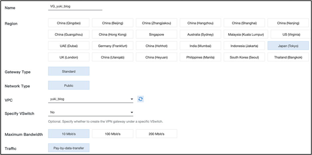Click the VPC refresh icon
Viewport: 312px width, 155px height.
coord(140,99)
